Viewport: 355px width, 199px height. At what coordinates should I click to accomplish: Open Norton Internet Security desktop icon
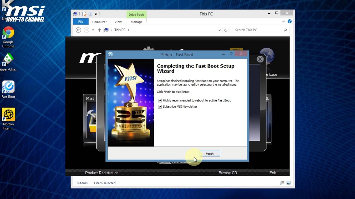click(8, 119)
